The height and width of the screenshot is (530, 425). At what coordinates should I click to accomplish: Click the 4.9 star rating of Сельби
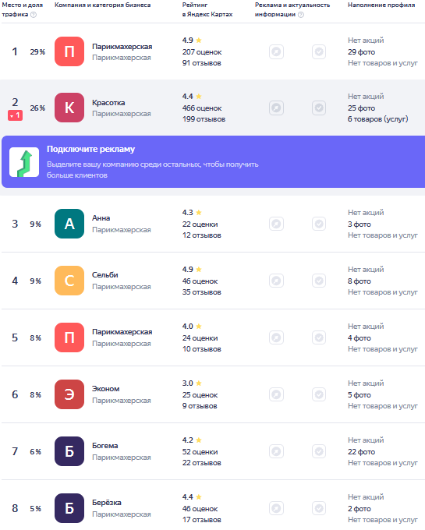click(x=192, y=270)
